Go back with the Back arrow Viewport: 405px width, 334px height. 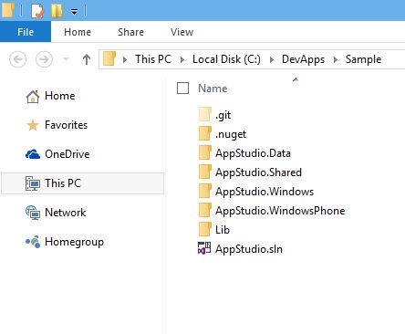pyautogui.click(x=18, y=59)
